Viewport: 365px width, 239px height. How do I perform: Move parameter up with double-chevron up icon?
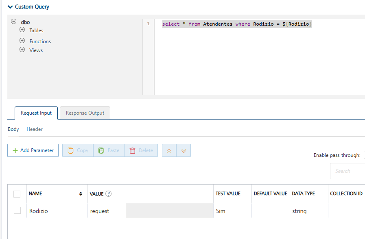(x=169, y=150)
